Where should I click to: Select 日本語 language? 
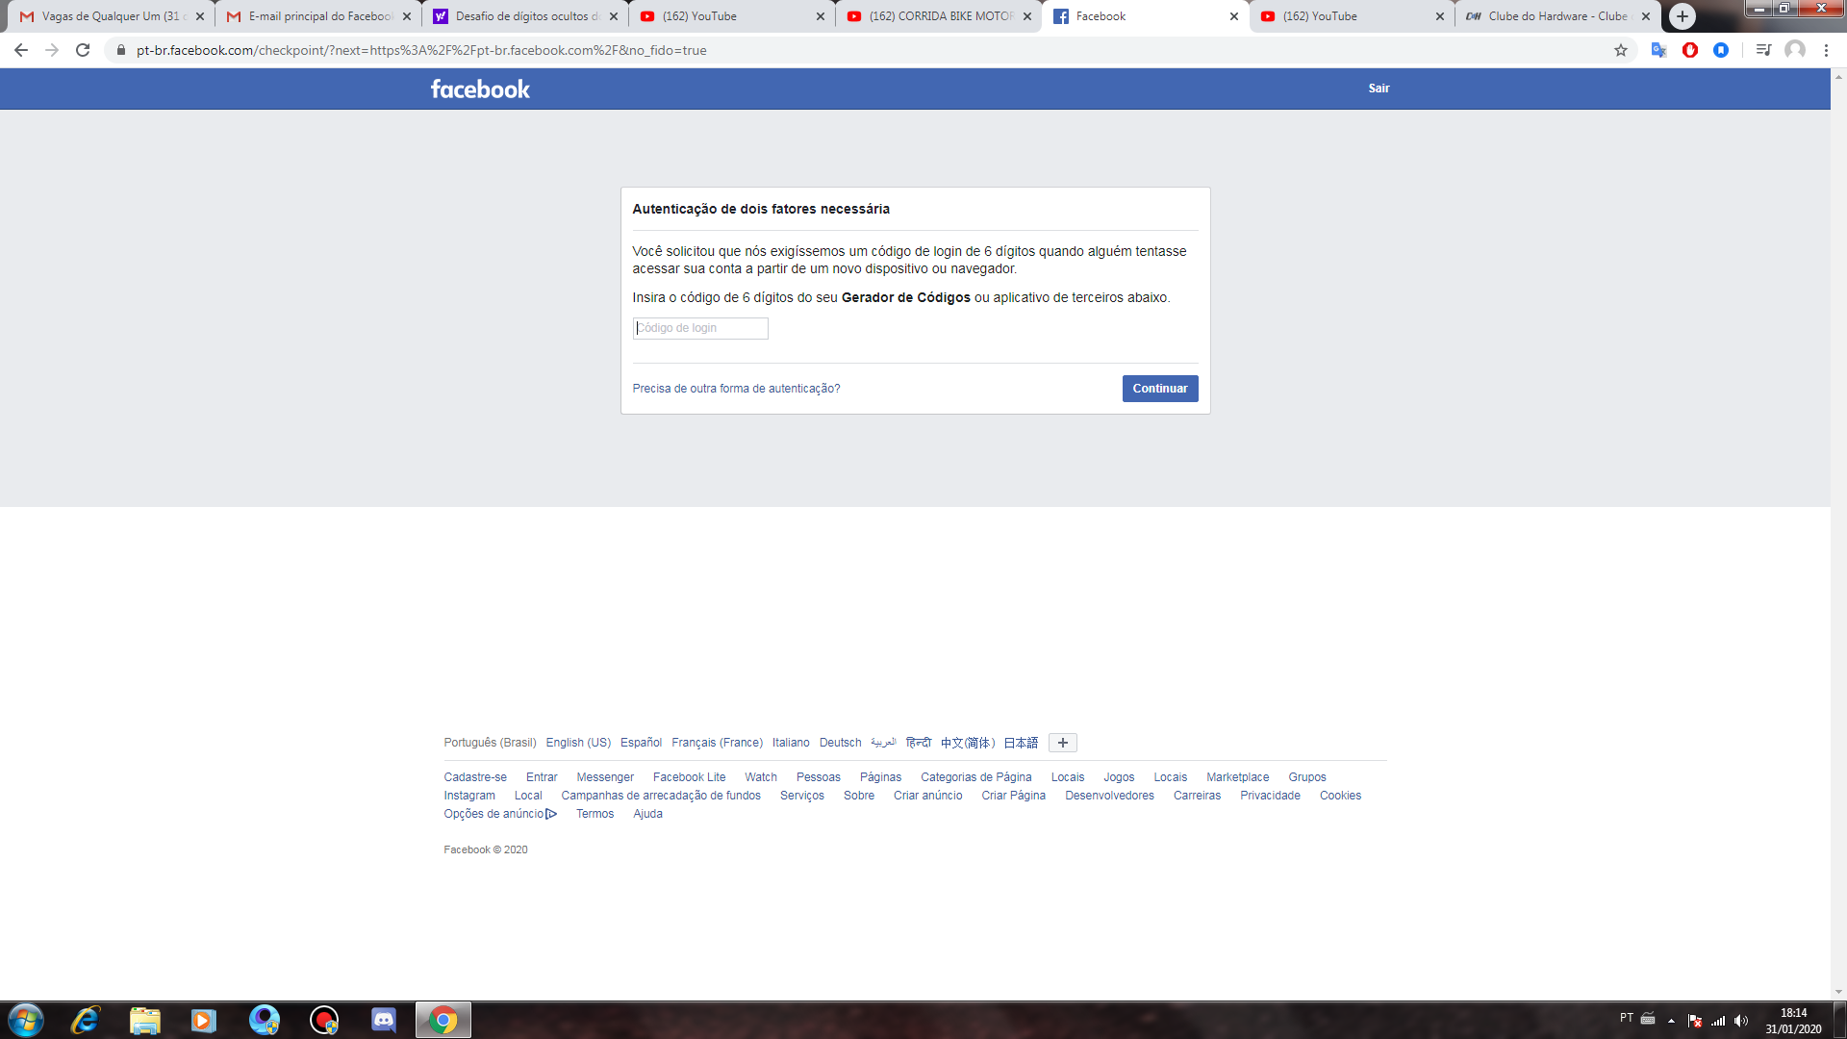1021,743
